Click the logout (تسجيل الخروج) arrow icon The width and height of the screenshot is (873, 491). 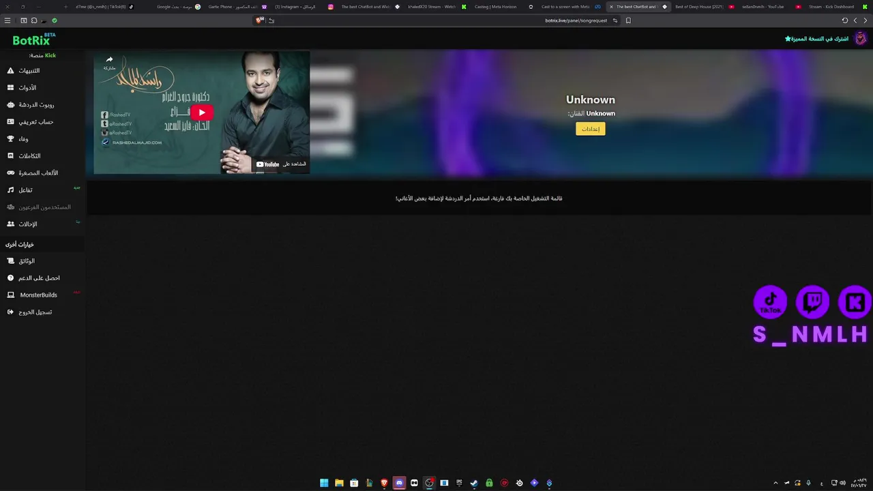10,312
